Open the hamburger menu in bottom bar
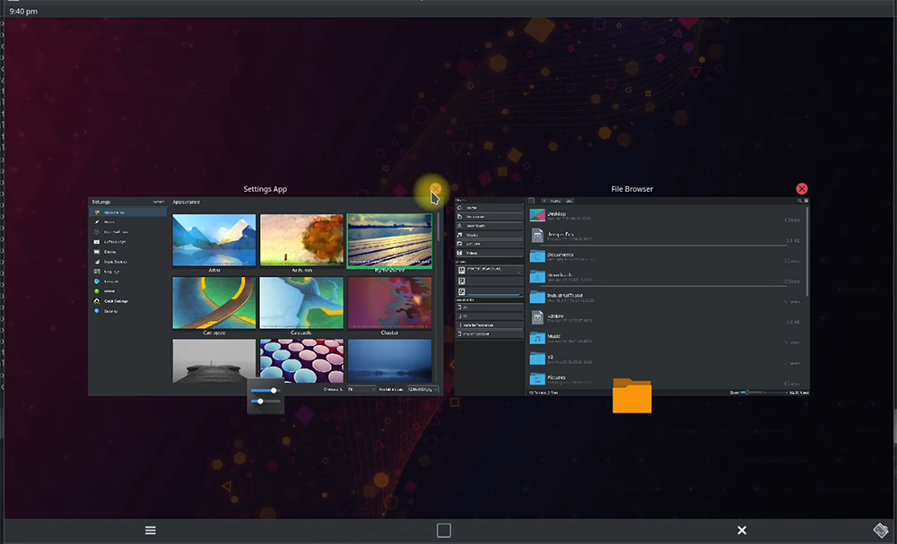 (151, 531)
